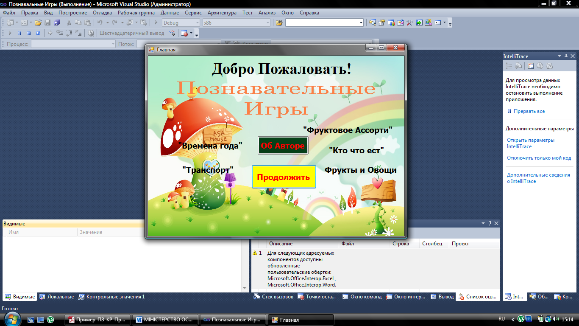Click the Пример_ПЗ_КР PDF taskbar item
Image resolution: width=579 pixels, height=326 pixels.
(x=98, y=320)
